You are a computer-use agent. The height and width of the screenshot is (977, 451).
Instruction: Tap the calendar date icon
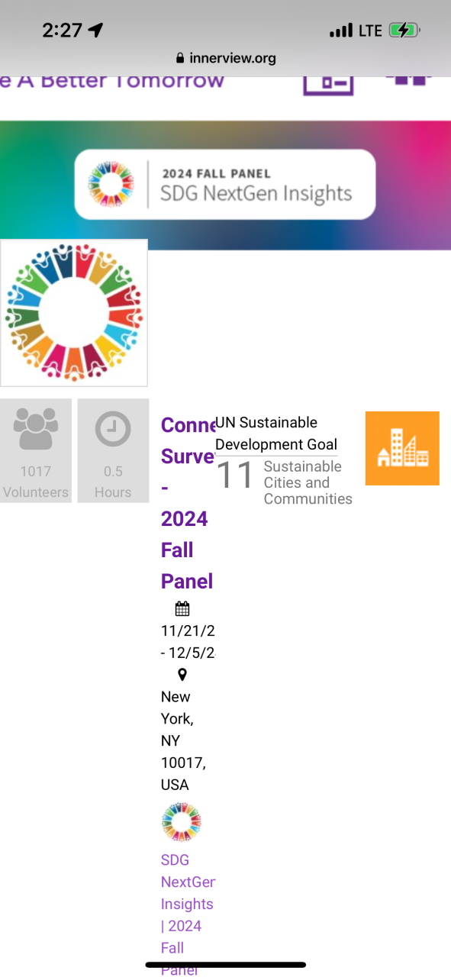pyautogui.click(x=182, y=608)
